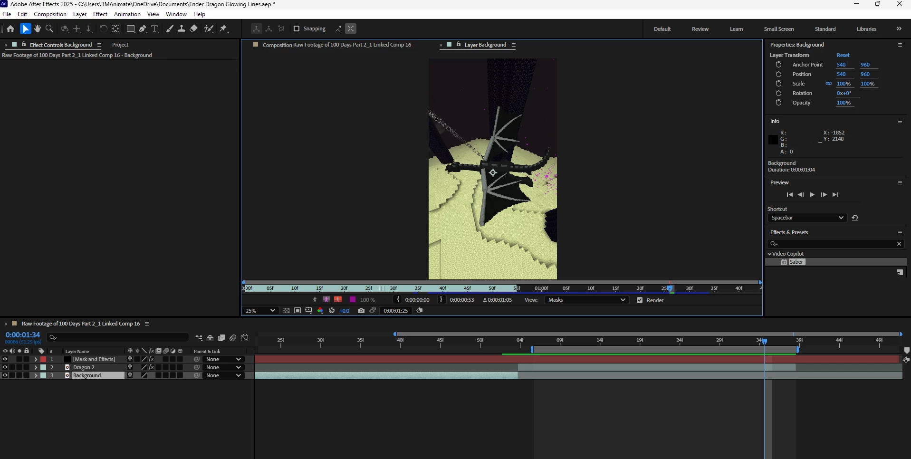Open parent dropdown for Mask and Effects
This screenshot has width=911, height=459.
click(223, 359)
